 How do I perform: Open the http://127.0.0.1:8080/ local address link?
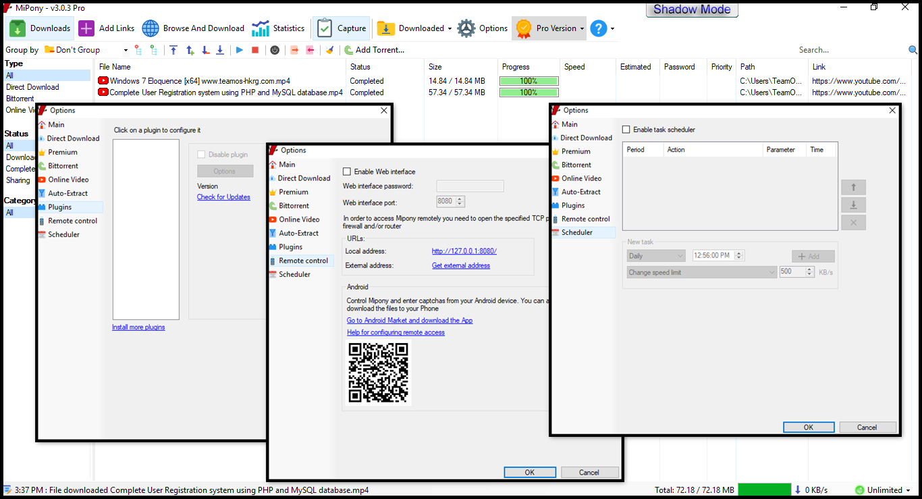coord(464,251)
